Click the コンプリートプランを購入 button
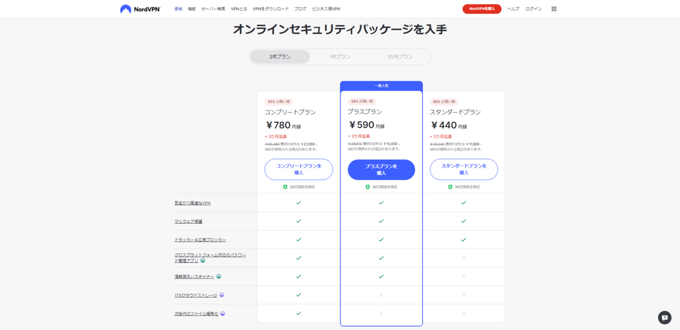680x330 pixels. 299,169
